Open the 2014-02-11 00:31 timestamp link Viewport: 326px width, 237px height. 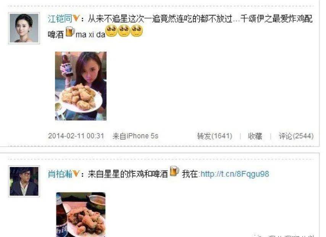pos(76,136)
